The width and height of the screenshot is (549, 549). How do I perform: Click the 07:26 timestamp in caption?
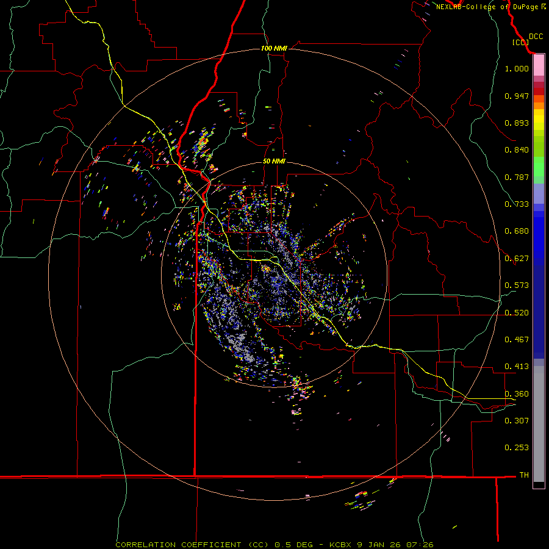tap(420, 545)
